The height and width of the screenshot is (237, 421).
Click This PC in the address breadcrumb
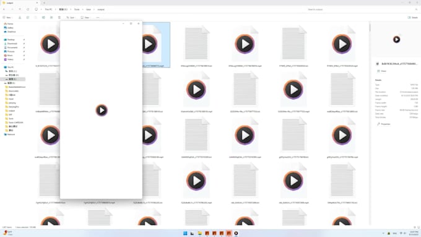(48, 9)
